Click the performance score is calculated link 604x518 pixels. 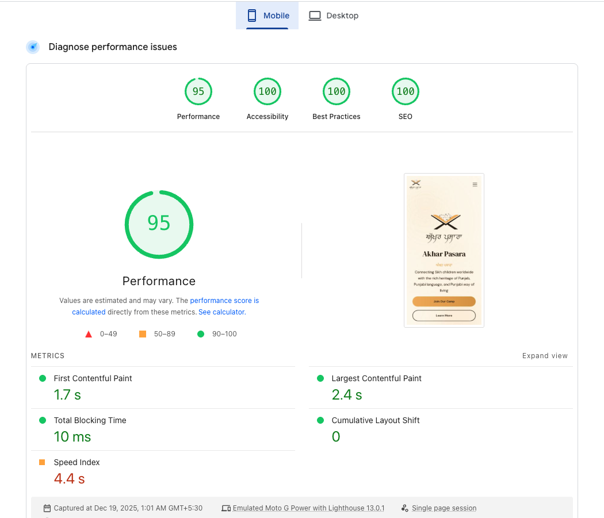coord(224,300)
